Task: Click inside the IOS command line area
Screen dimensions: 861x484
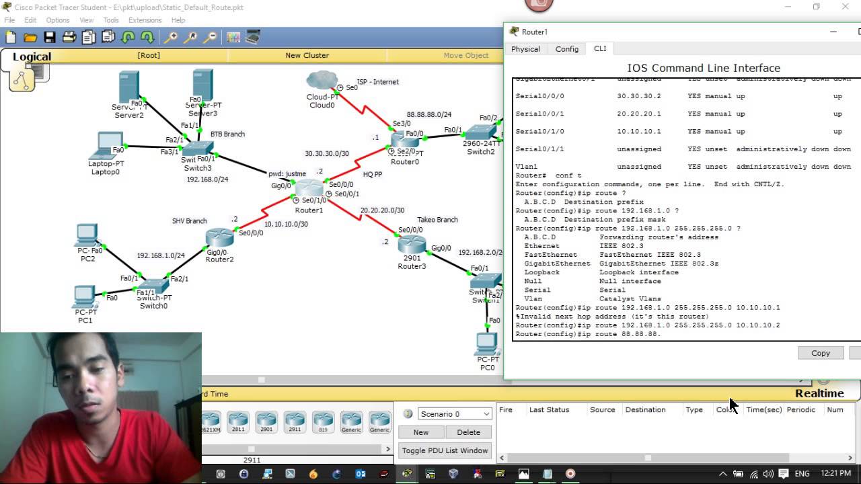Action: point(686,210)
